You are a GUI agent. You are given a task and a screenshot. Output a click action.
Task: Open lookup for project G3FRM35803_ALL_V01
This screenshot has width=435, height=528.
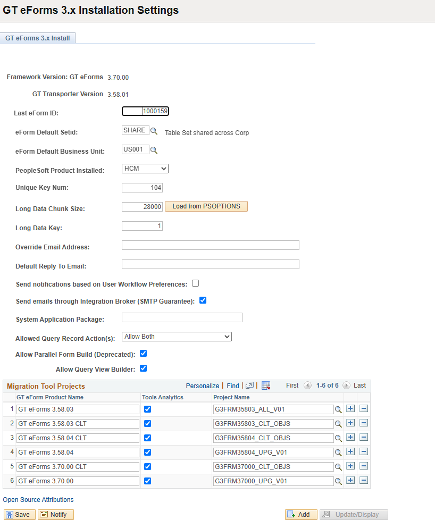pos(338,409)
